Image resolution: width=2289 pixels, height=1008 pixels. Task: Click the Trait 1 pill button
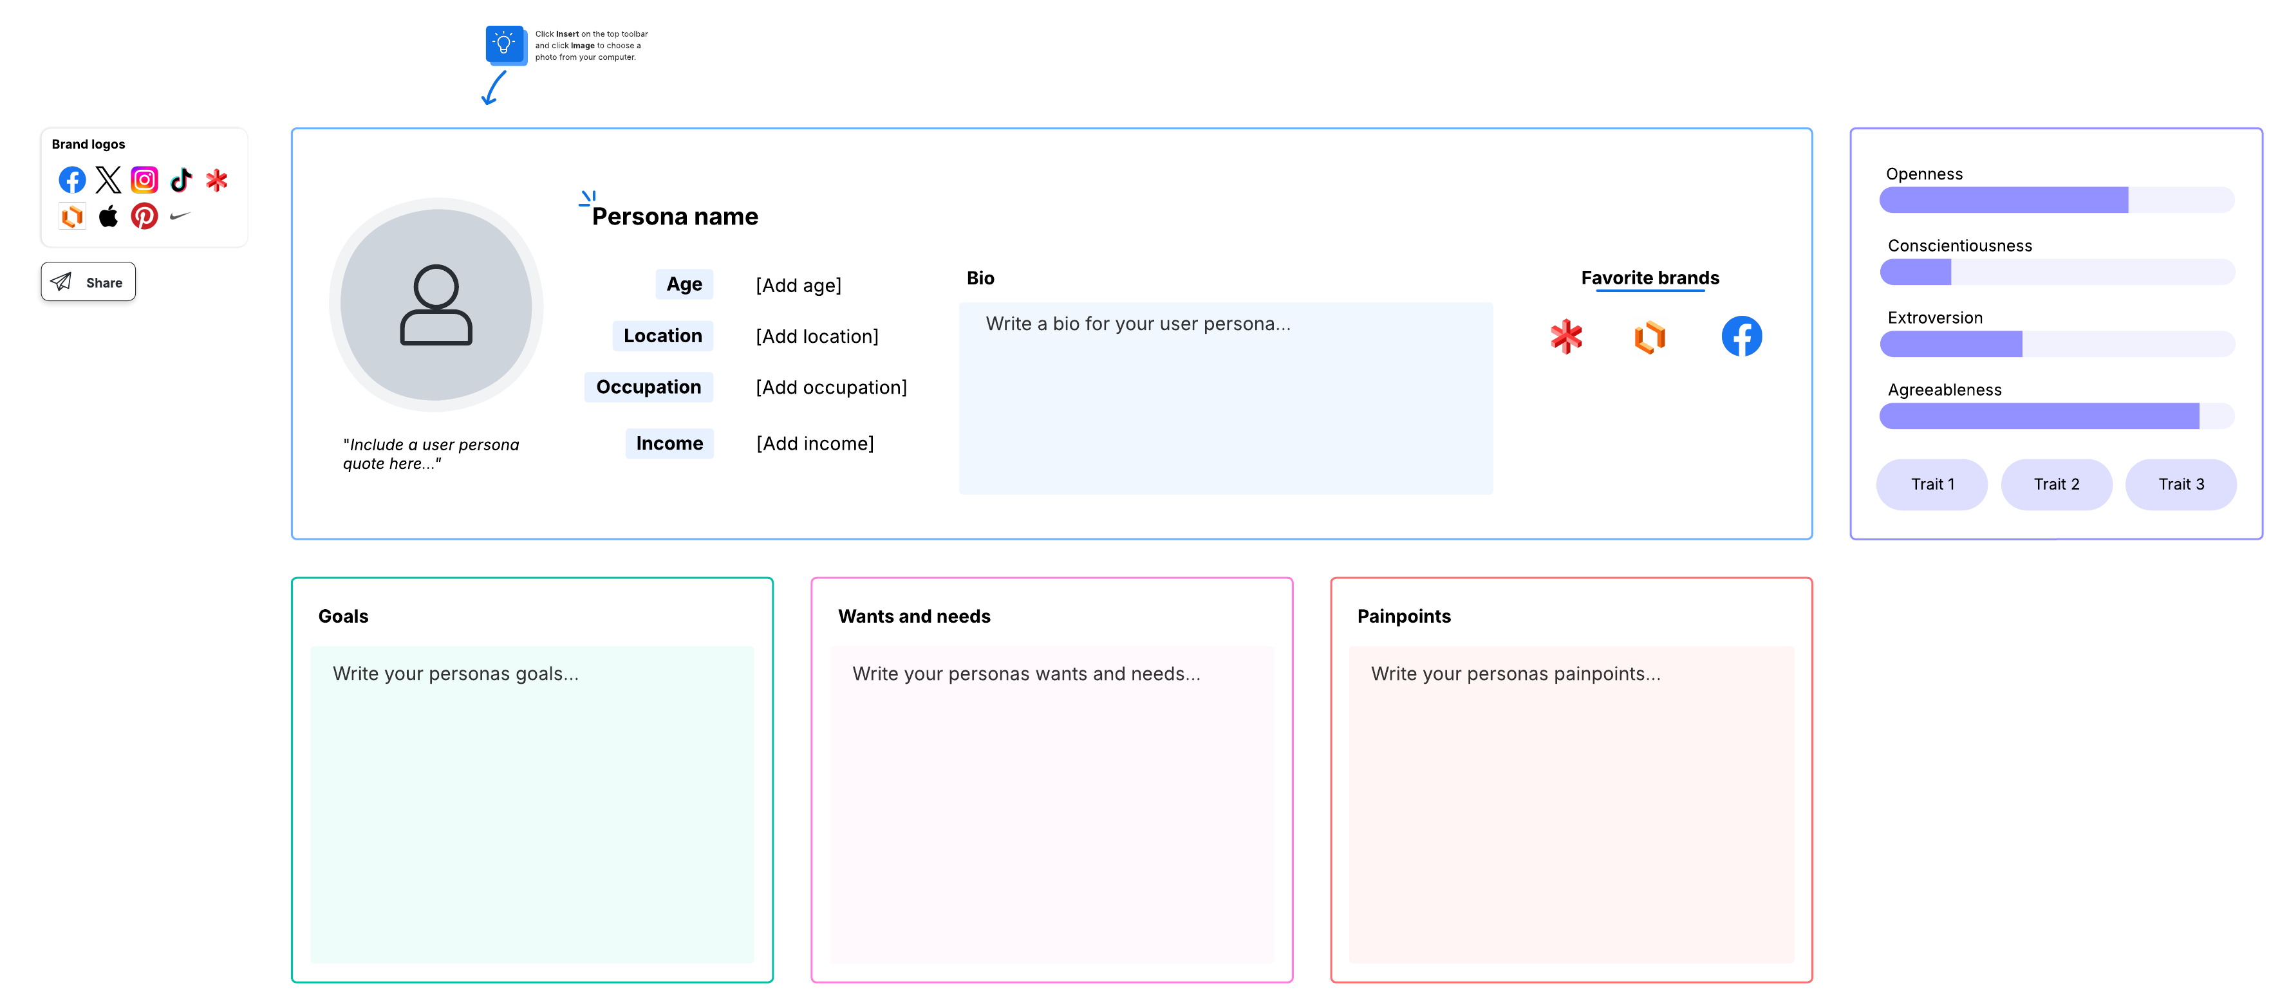coord(1932,484)
